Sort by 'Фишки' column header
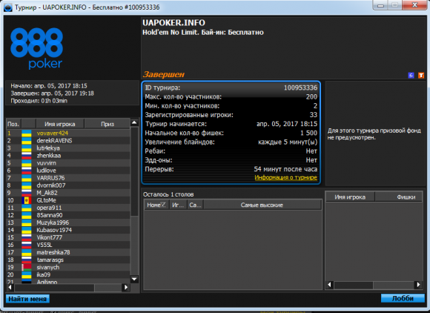This screenshot has width=430, height=313. (x=398, y=197)
